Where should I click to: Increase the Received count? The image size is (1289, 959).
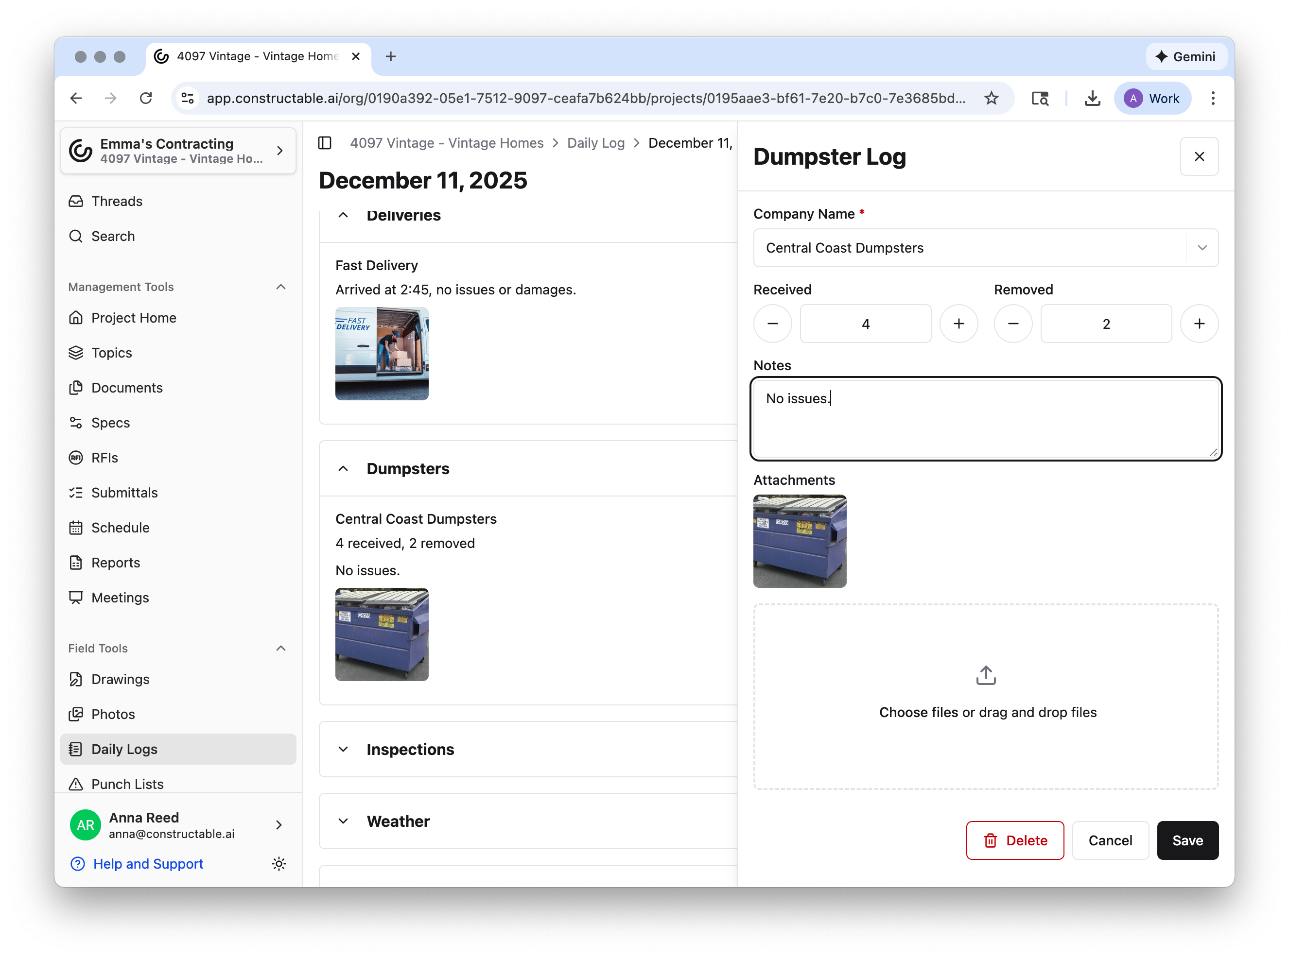[x=958, y=324]
